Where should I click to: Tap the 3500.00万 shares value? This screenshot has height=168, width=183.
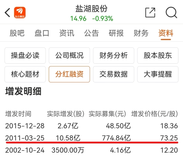coord(68,150)
